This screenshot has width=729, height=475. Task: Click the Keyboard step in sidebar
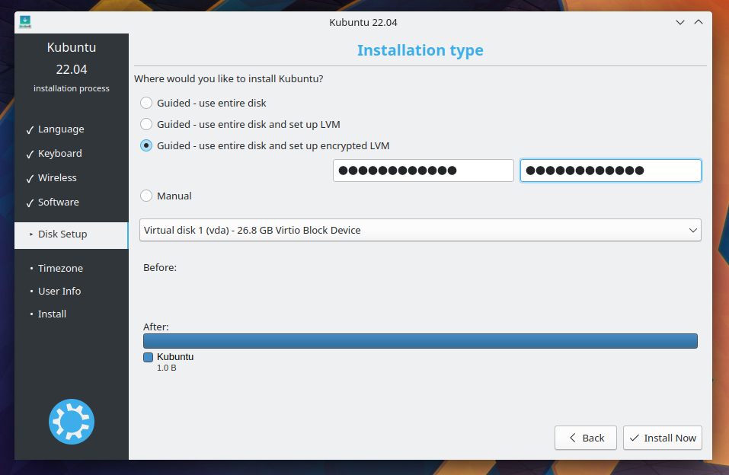coord(60,153)
